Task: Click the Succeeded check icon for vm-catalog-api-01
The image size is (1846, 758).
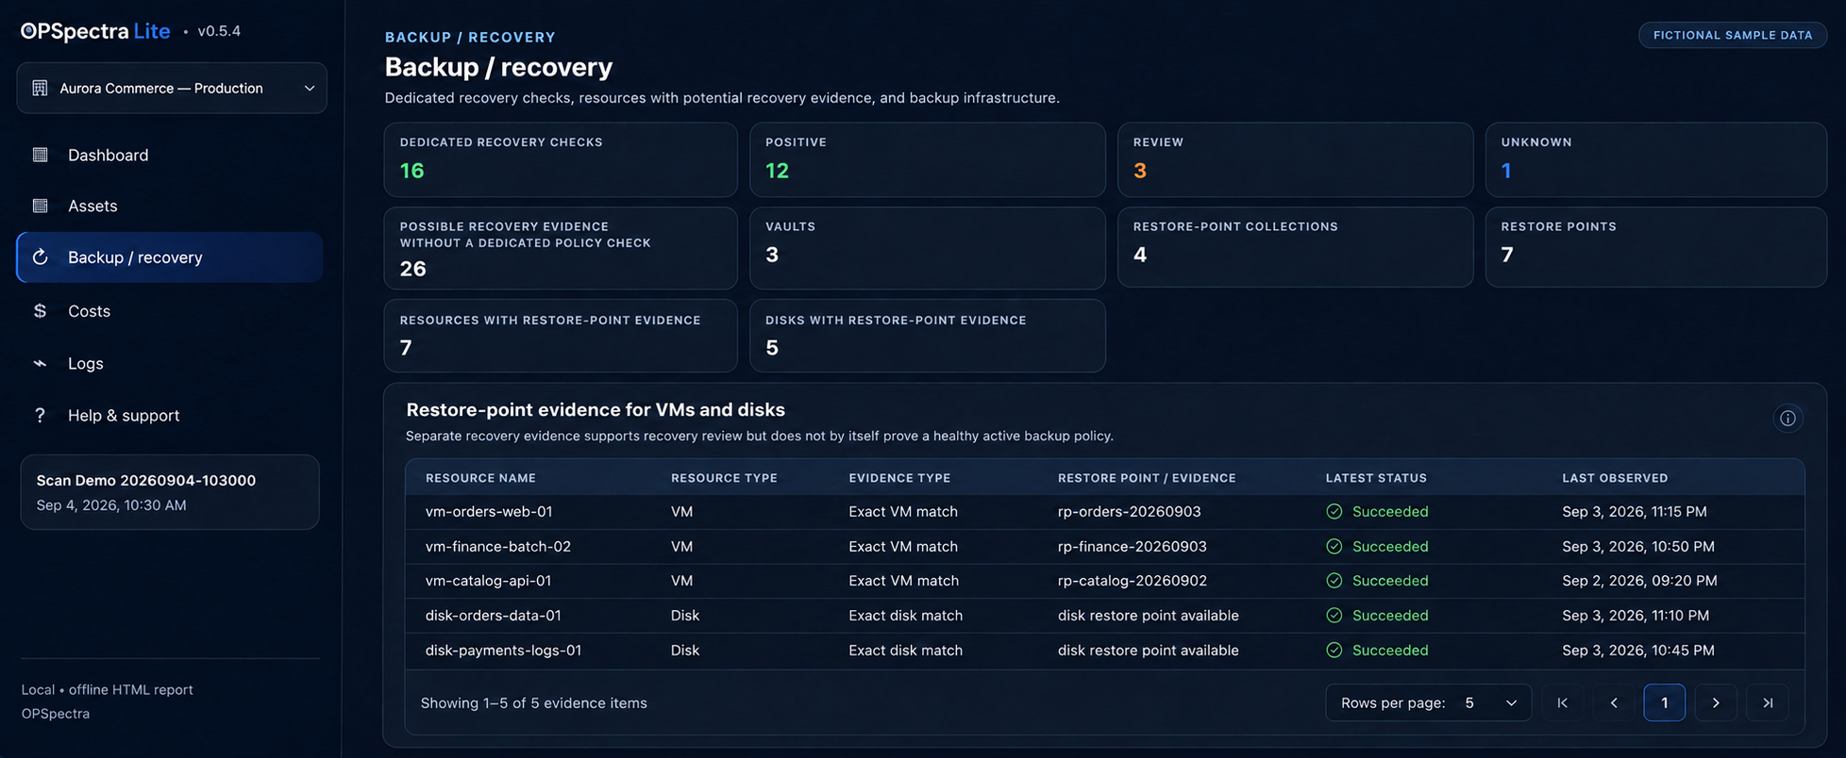Action: point(1334,581)
